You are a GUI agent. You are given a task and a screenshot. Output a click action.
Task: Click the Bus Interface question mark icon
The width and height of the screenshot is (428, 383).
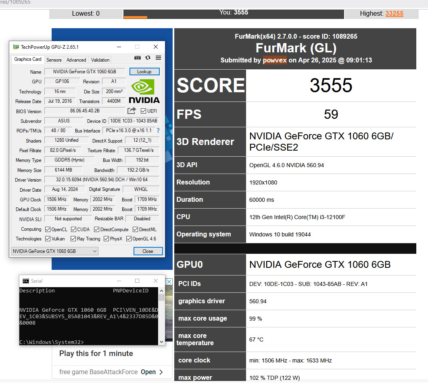[158, 130]
